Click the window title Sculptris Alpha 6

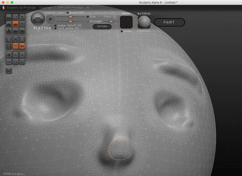point(158,2)
